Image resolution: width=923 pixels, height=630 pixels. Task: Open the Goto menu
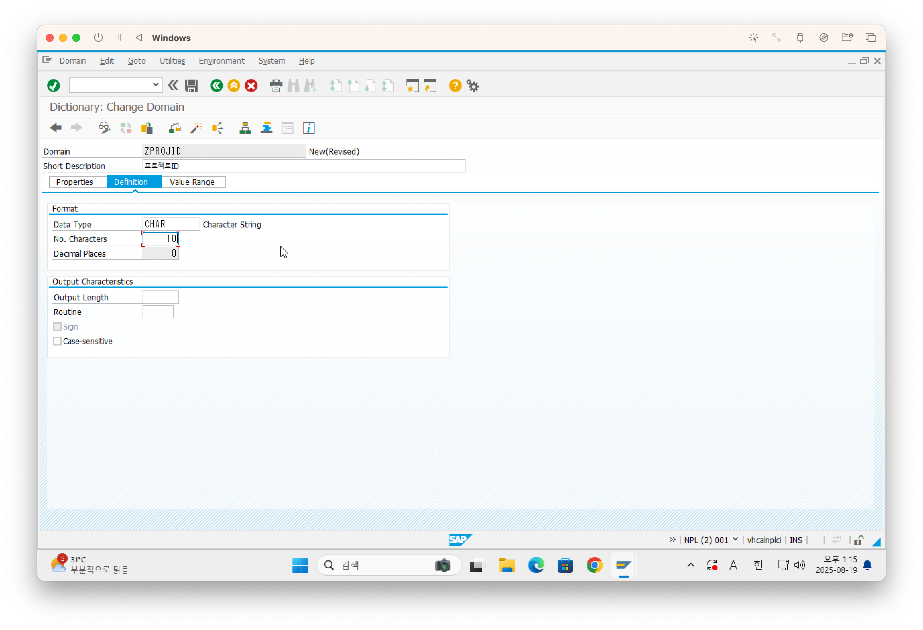(137, 61)
